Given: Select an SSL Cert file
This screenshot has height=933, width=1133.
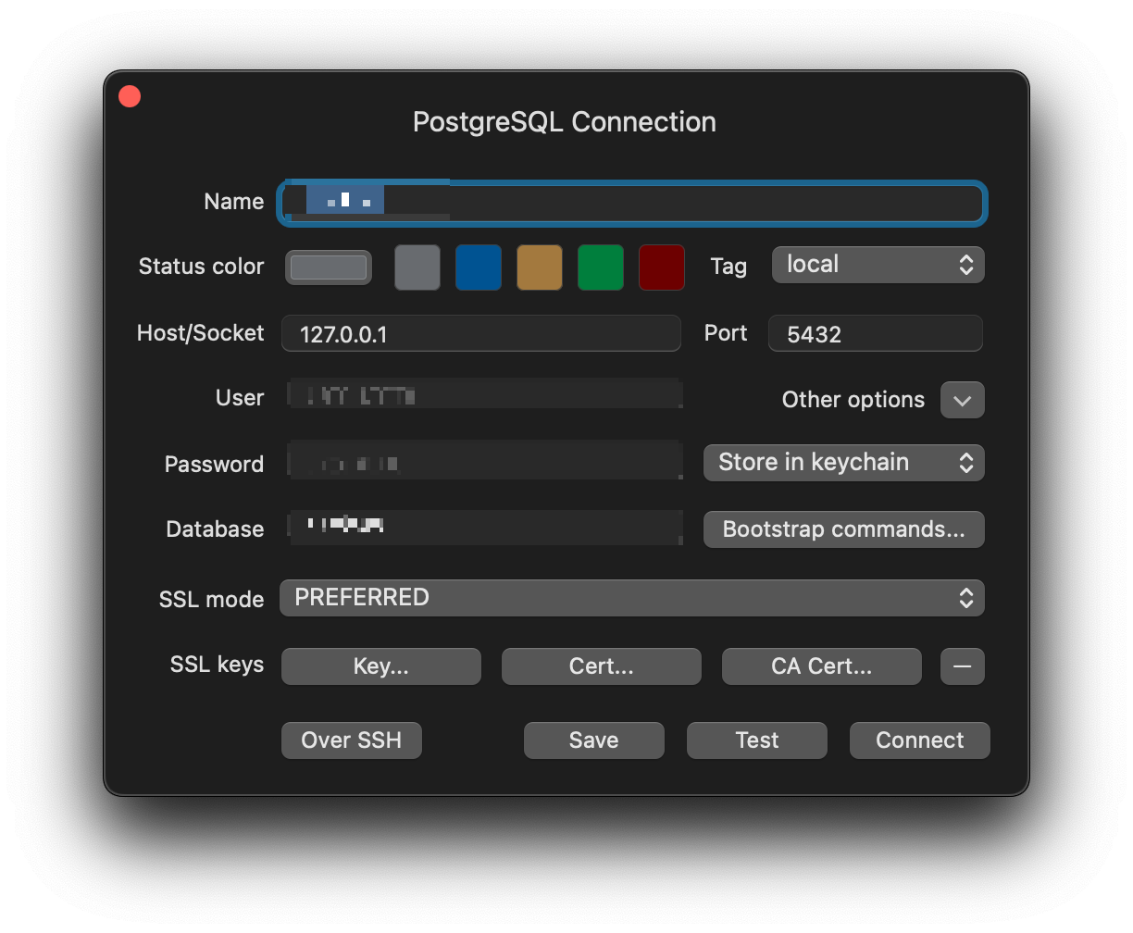Looking at the screenshot, I should (x=602, y=666).
